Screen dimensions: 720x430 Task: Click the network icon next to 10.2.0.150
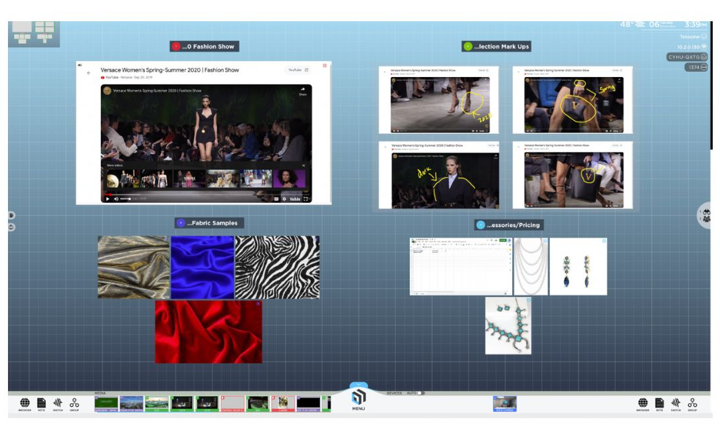(x=704, y=47)
